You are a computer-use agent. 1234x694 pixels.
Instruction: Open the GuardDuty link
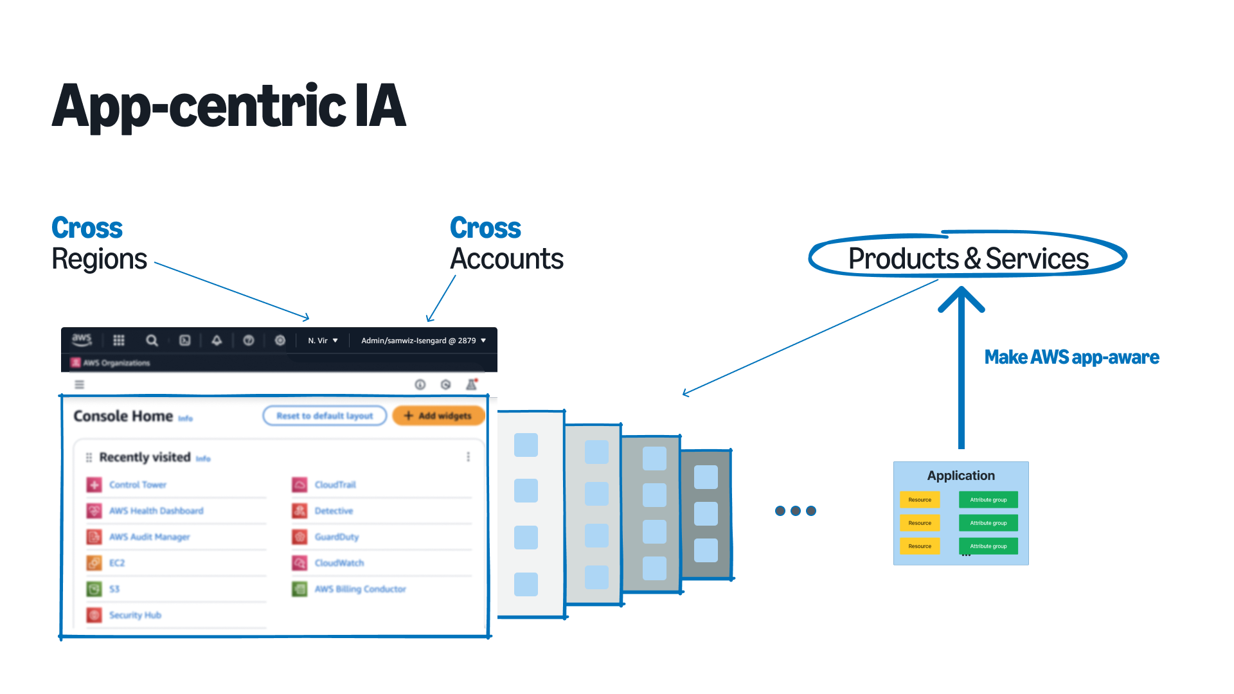click(x=337, y=537)
